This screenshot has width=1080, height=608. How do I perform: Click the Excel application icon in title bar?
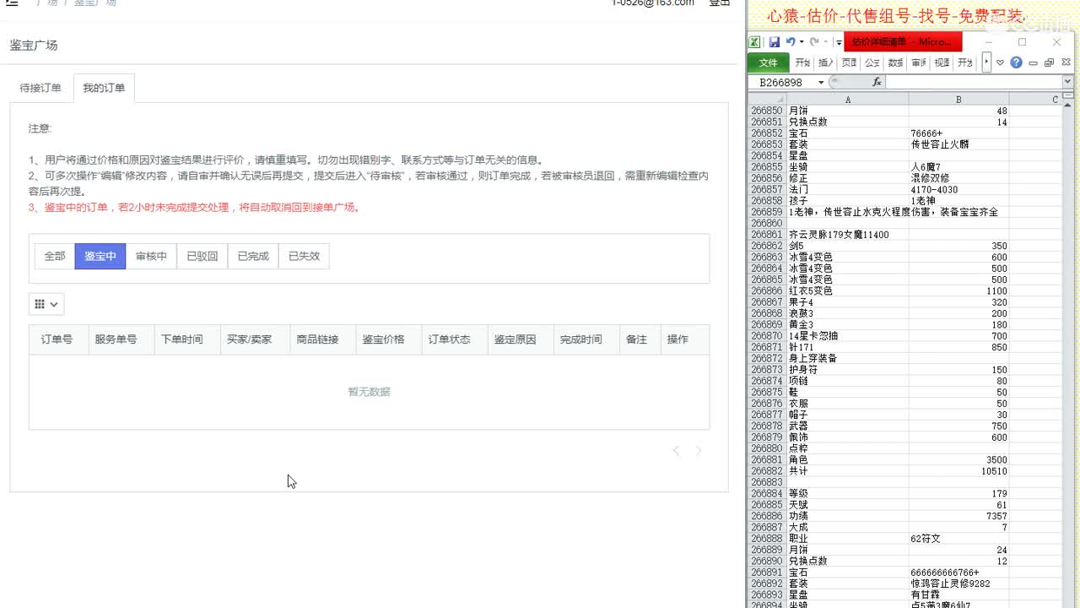point(754,41)
